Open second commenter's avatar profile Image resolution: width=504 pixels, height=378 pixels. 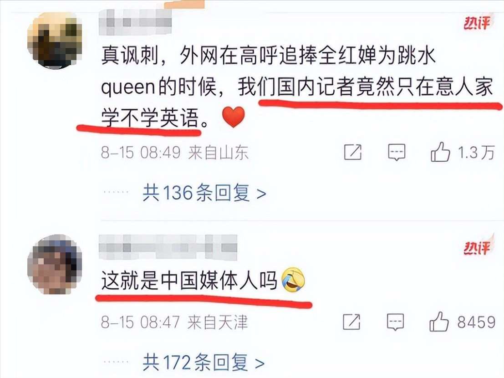(x=55, y=264)
